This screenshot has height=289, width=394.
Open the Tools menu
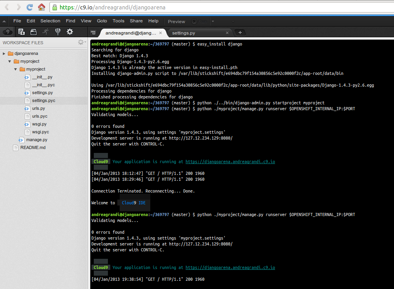tap(119, 21)
